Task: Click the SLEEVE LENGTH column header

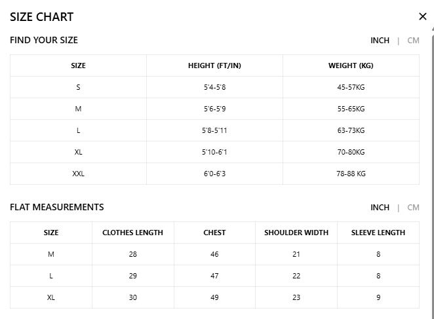Action: (378, 233)
